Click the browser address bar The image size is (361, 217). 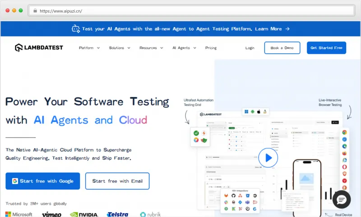pos(180,10)
